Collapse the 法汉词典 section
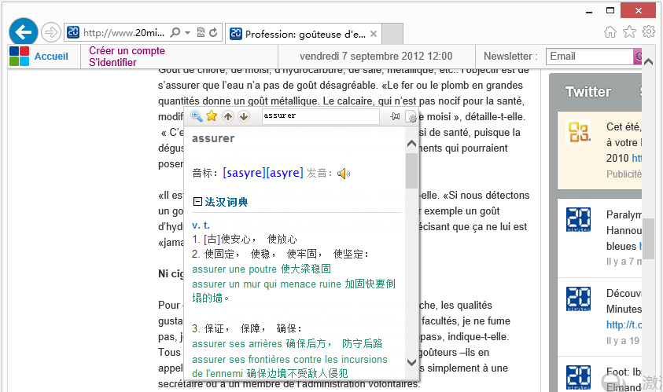Viewport: 663px width, 392px height. pos(197,201)
